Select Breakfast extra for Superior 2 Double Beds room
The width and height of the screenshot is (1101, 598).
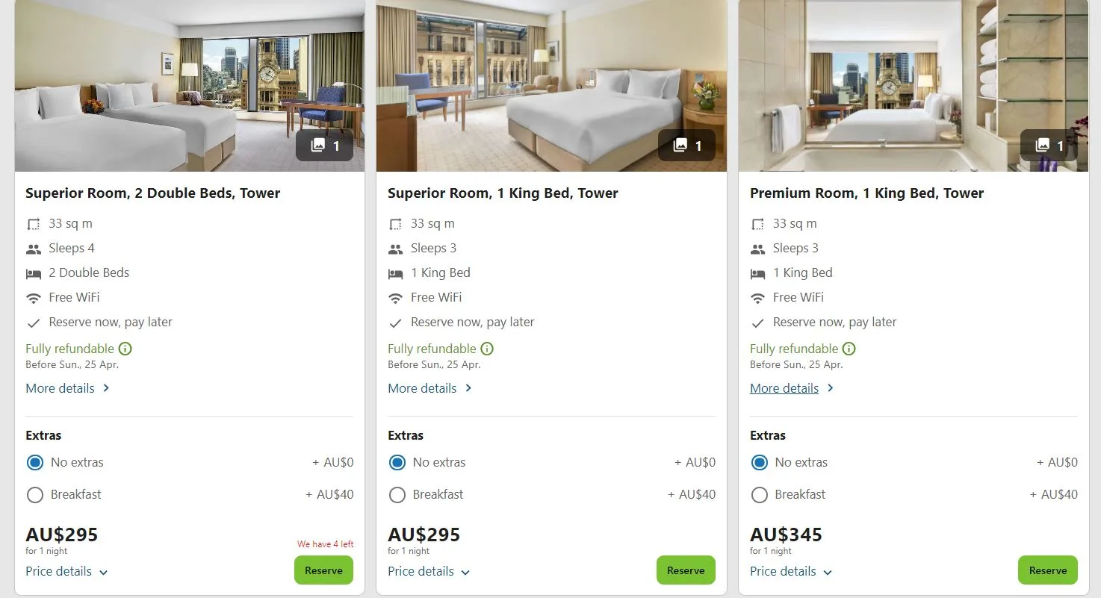35,495
